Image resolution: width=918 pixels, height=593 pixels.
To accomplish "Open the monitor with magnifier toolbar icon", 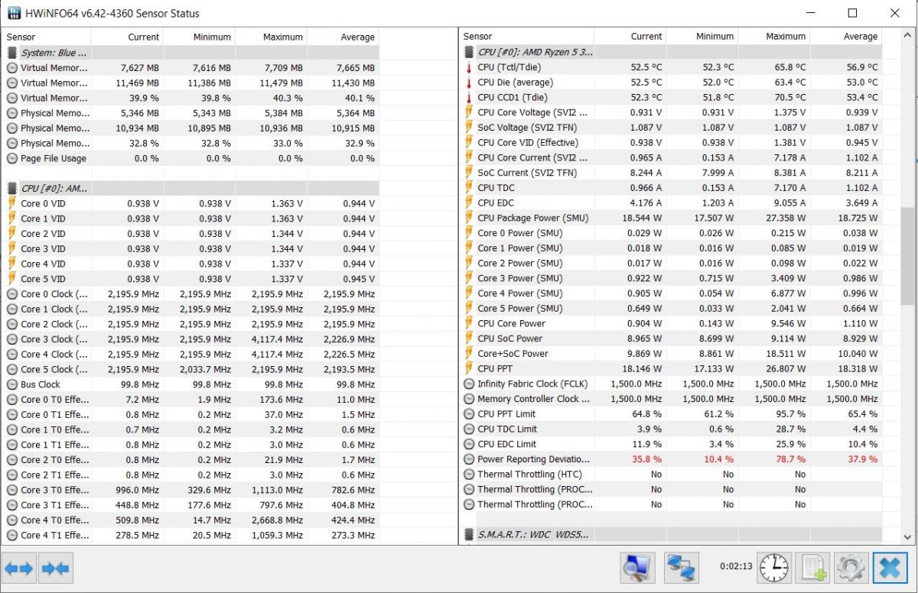I will [x=638, y=568].
